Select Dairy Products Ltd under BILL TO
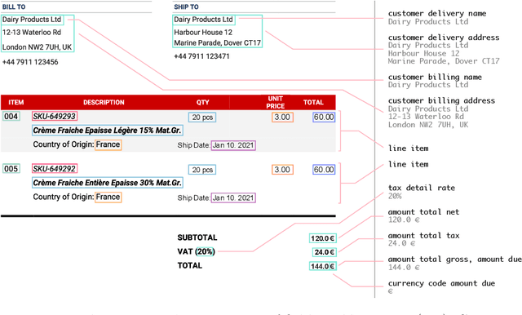This screenshot has width=522, height=315. tap(32, 20)
